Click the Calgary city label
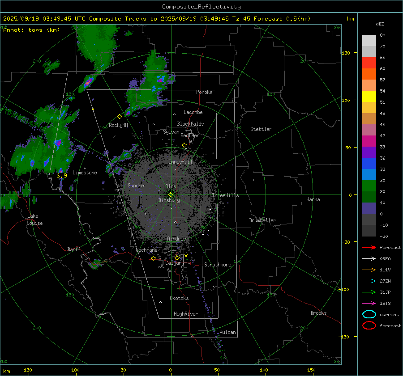The width and height of the screenshot is (403, 376). [174, 263]
